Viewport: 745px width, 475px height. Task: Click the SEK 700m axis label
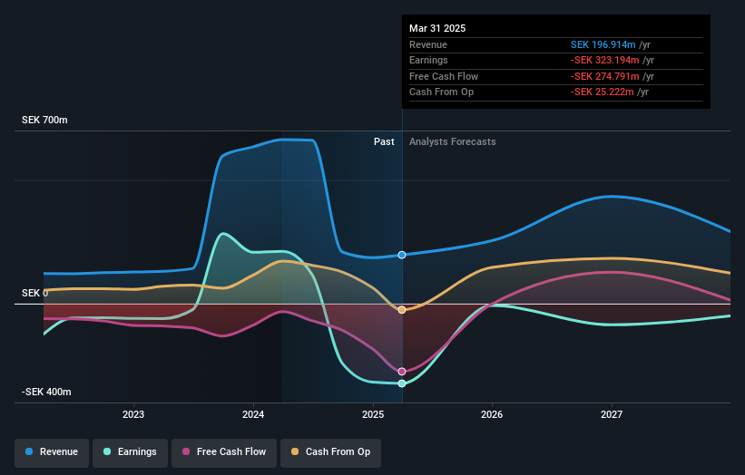[x=44, y=120]
